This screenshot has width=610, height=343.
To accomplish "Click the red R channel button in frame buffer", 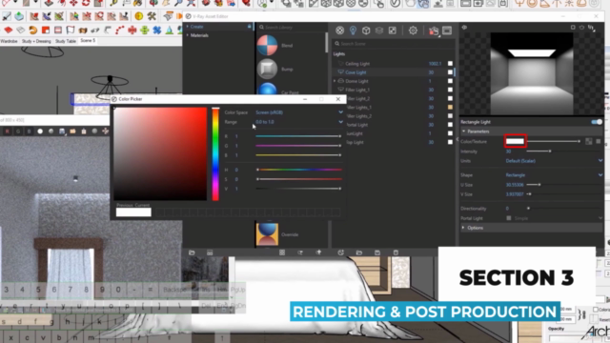I will 7,131.
